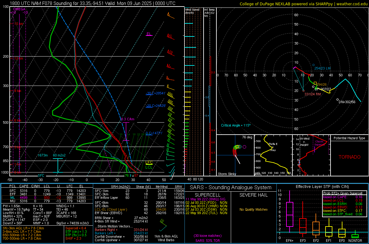Viewport: 369px width, 244px height.
Task: Click the magenta circle in the Storm Slinky
Action: click(x=244, y=147)
